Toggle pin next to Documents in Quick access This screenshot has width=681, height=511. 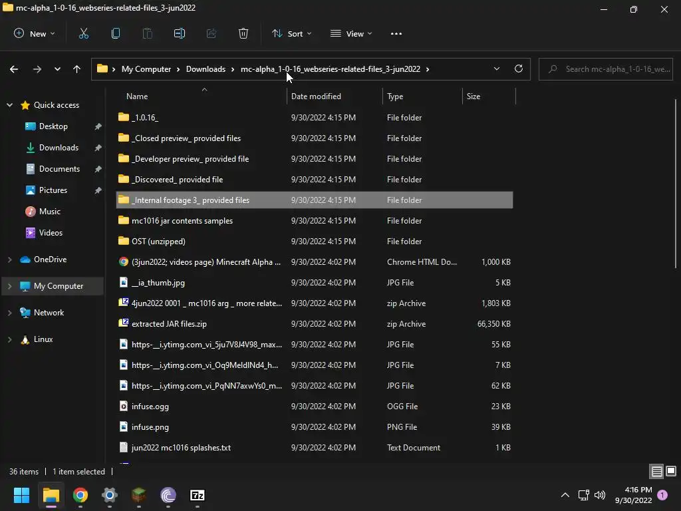coord(98,169)
